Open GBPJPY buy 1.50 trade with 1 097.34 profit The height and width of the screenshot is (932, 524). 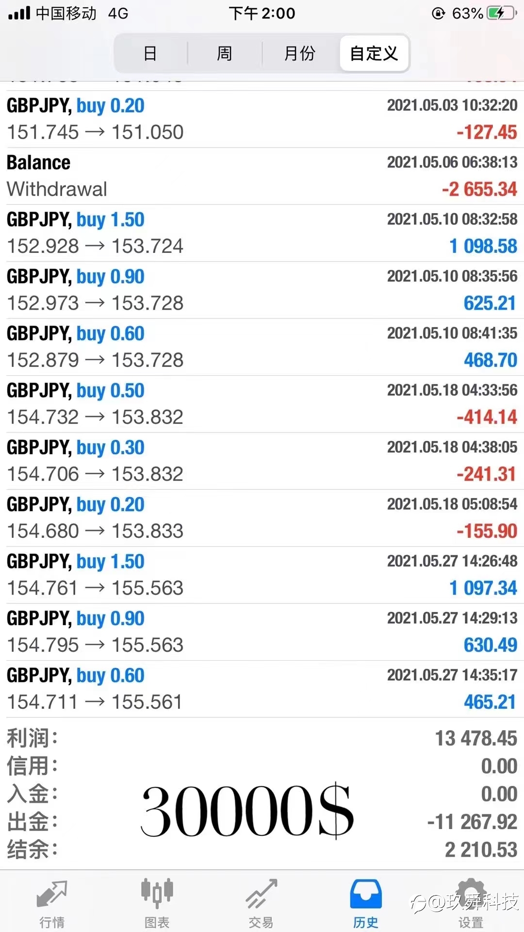pos(262,575)
